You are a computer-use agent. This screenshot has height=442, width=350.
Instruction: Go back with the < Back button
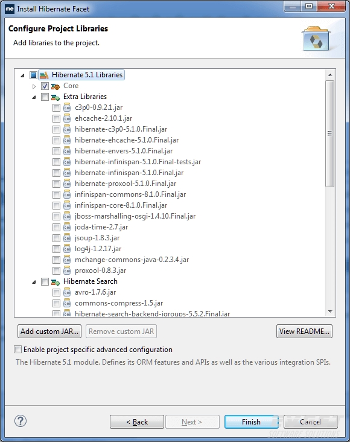pyautogui.click(x=137, y=422)
